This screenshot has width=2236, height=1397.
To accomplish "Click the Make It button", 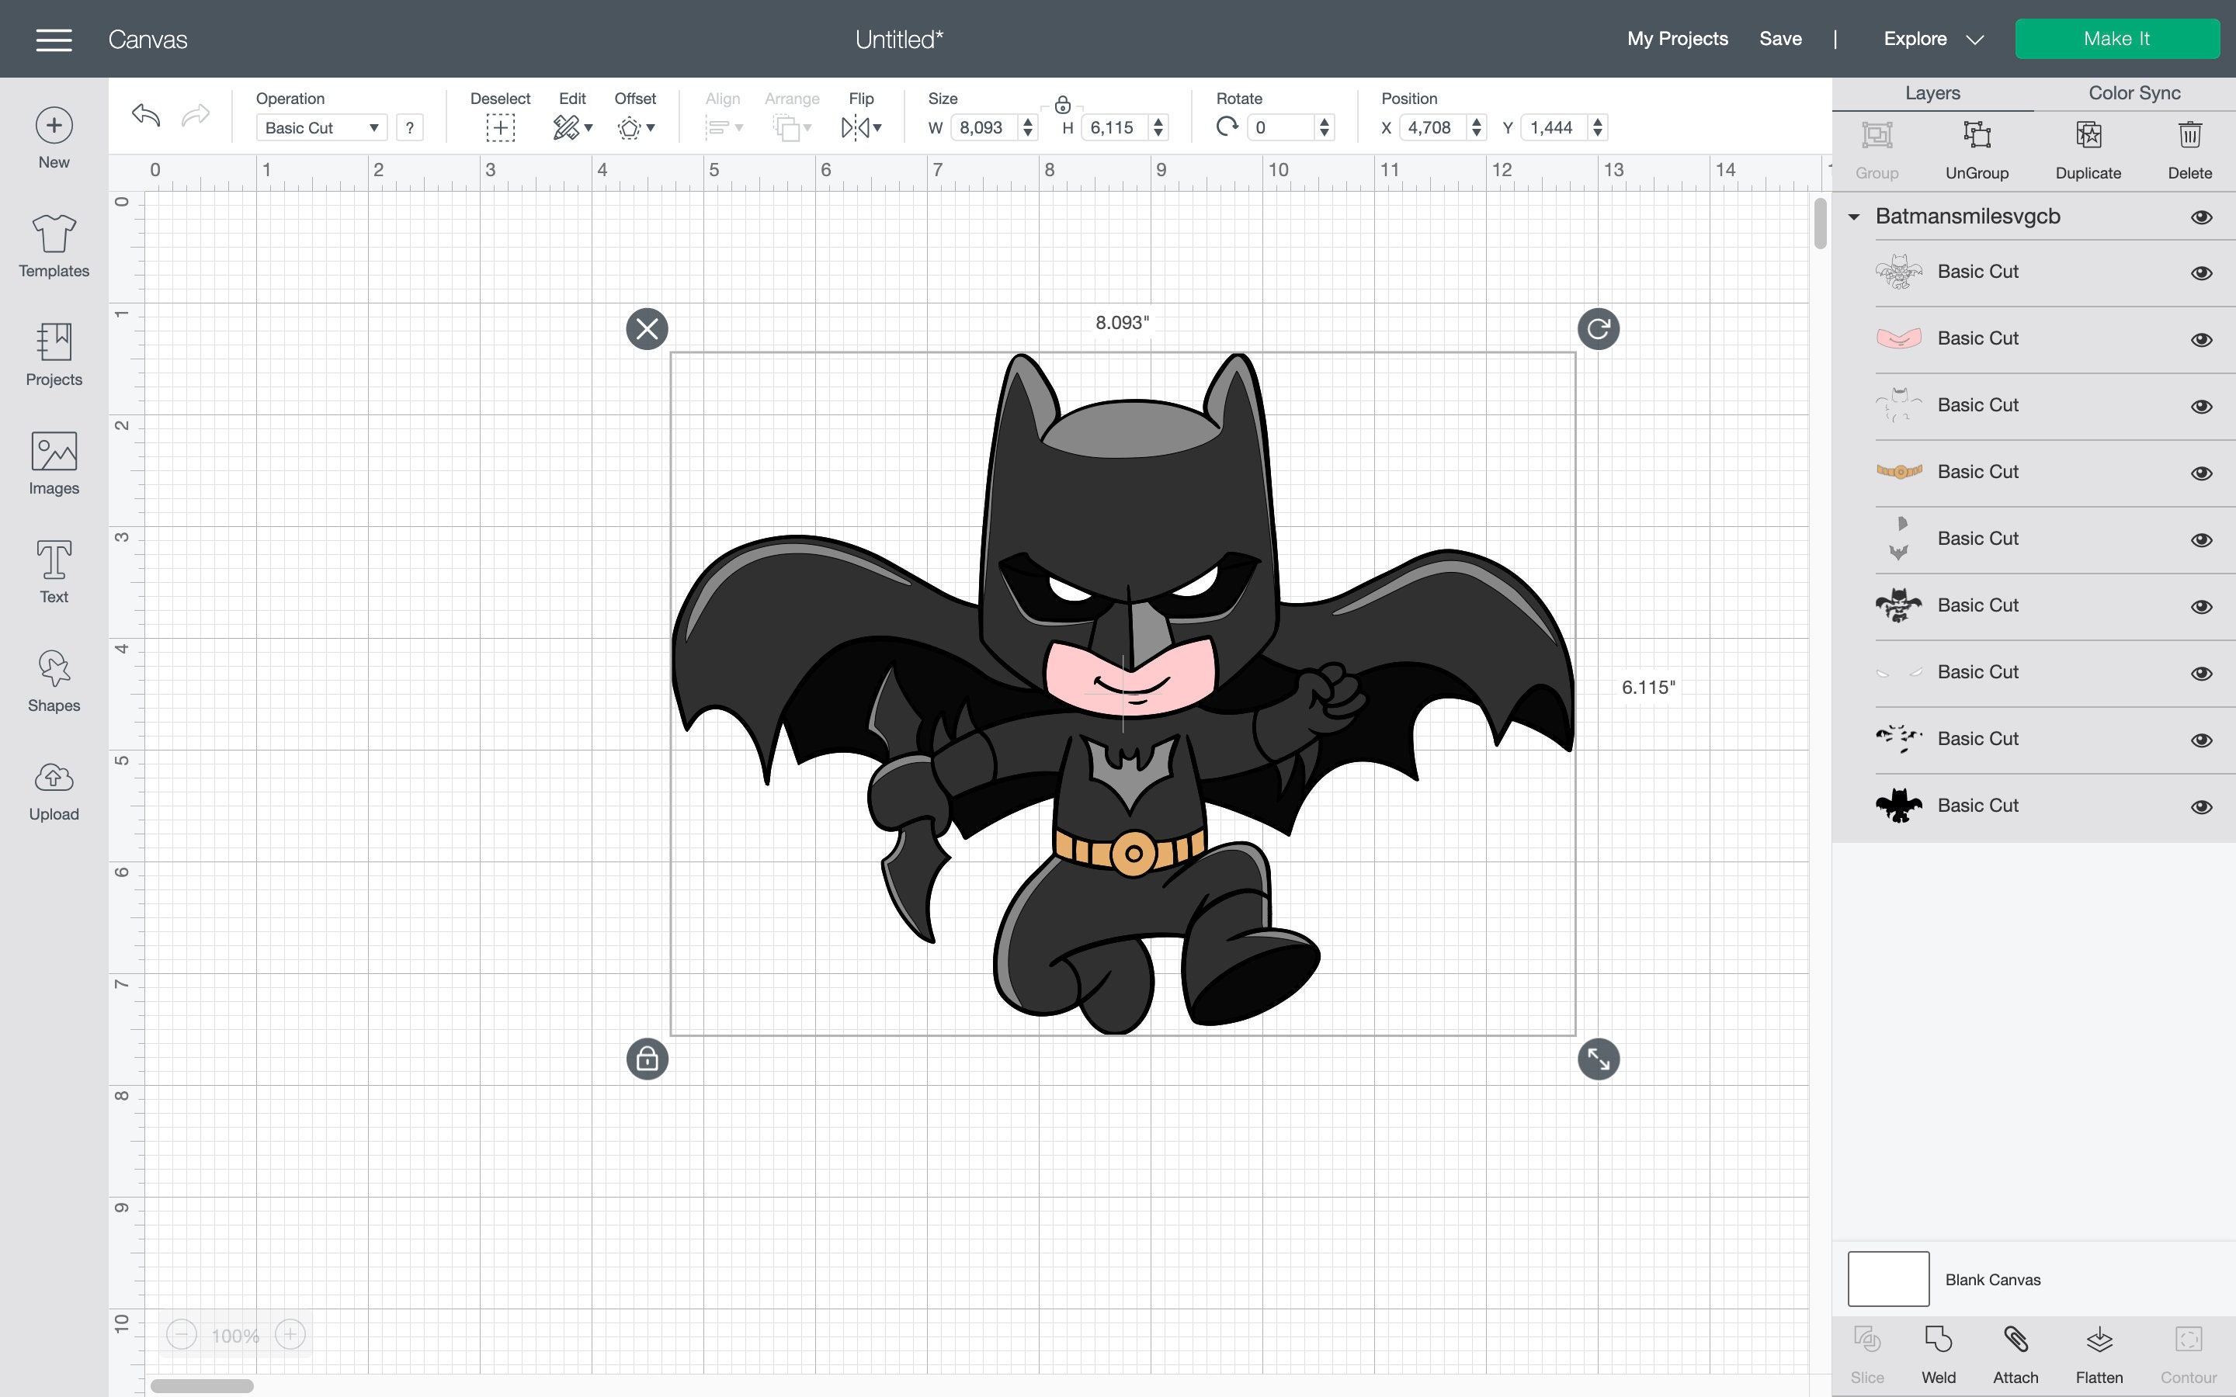I will pyautogui.click(x=2118, y=38).
